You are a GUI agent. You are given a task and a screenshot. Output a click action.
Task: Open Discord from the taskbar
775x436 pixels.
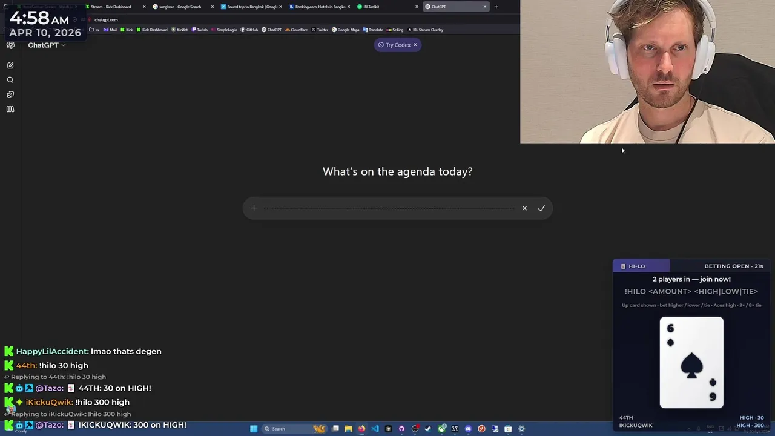click(x=468, y=429)
